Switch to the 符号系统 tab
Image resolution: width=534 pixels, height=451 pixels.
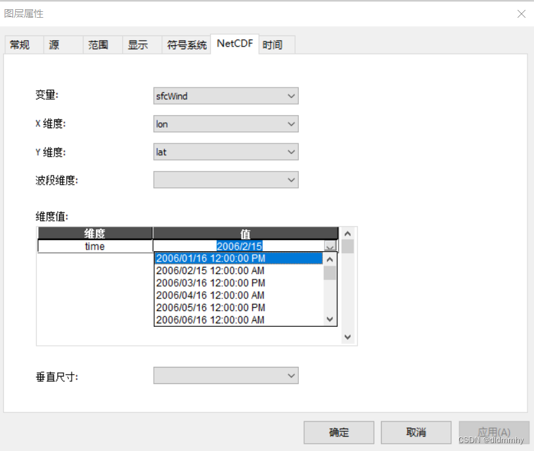186,44
